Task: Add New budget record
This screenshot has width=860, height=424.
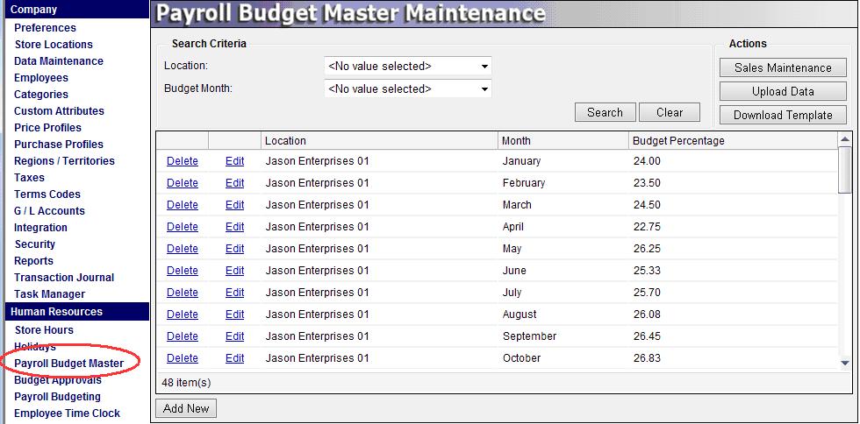Action: coord(186,408)
